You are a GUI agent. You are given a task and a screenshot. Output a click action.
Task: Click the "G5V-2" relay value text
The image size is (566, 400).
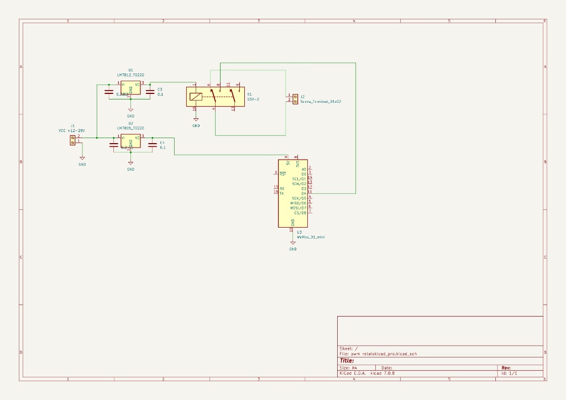(253, 99)
